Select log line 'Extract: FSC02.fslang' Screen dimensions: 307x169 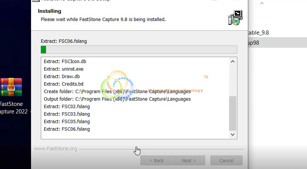(x=67, y=107)
